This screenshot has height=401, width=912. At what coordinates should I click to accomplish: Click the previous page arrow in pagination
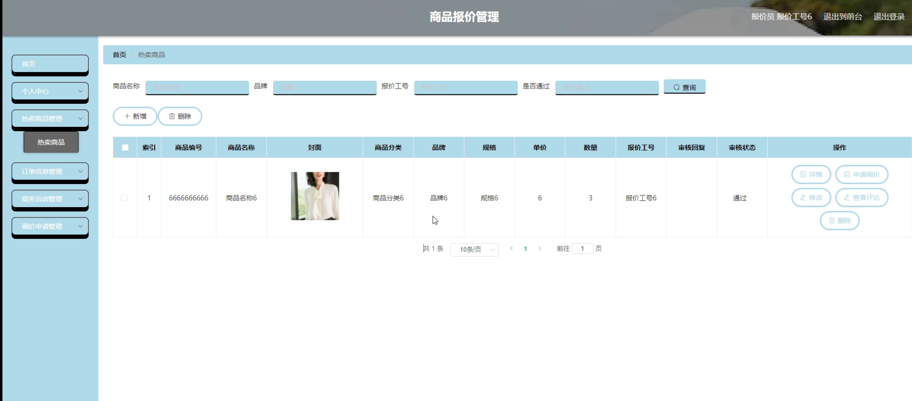tap(512, 249)
